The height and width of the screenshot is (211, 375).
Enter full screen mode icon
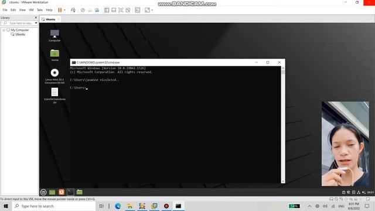121,10
